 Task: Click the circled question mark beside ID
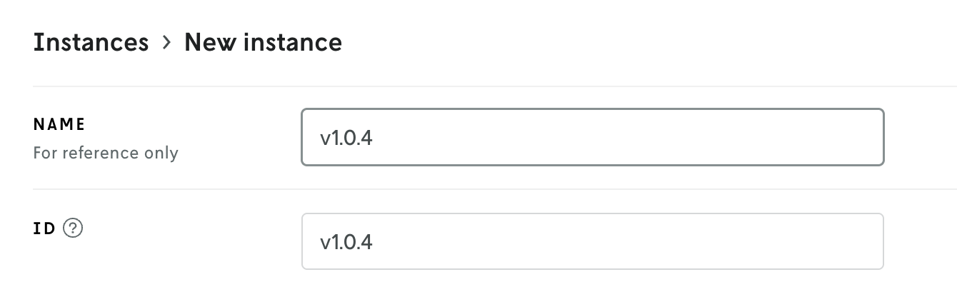pyautogui.click(x=73, y=228)
